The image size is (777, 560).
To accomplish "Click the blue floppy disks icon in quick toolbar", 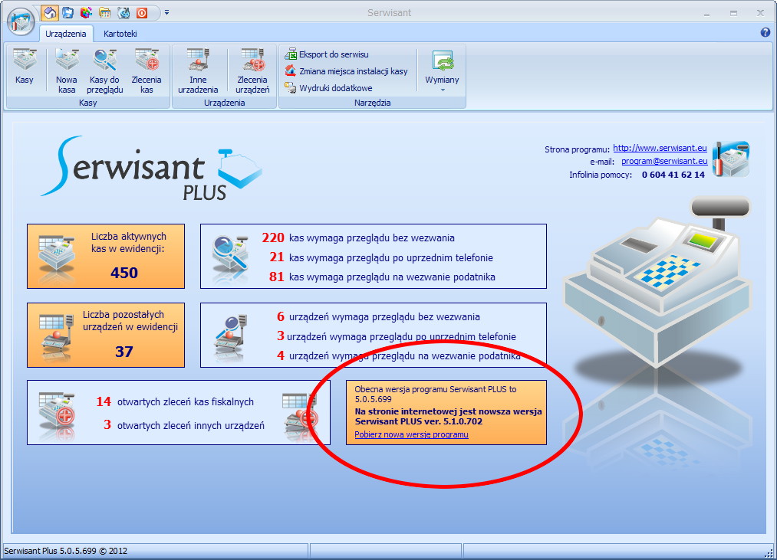I will (x=68, y=13).
